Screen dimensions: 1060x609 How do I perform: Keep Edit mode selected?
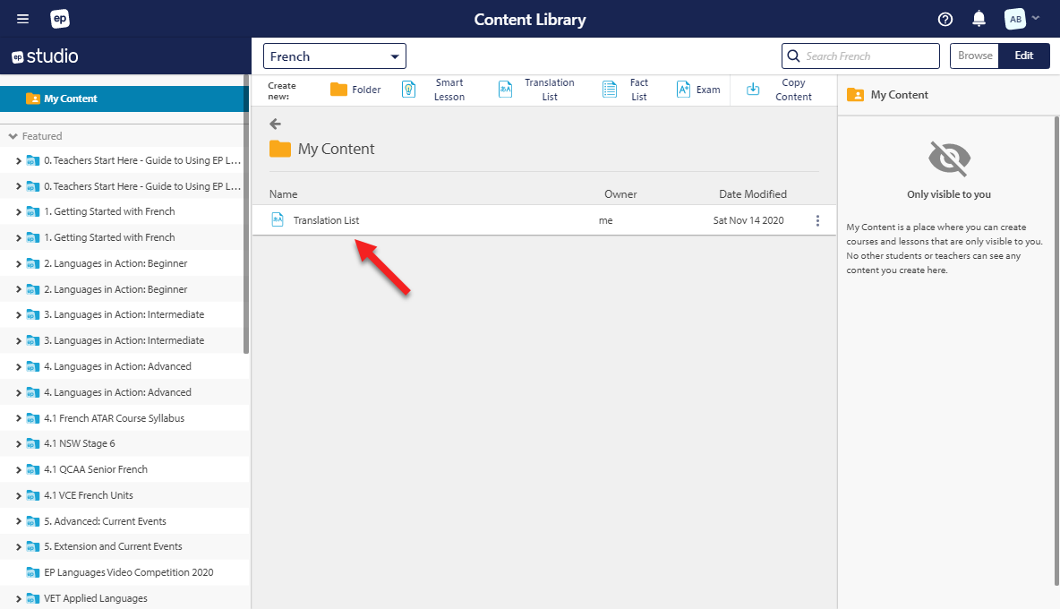[x=1024, y=55]
